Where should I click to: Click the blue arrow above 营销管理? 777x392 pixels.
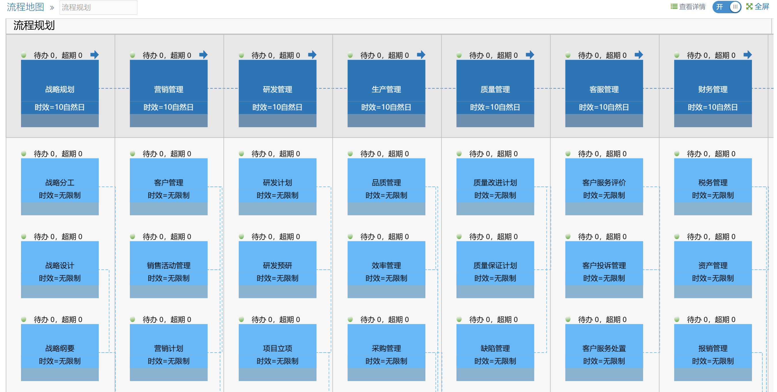203,55
